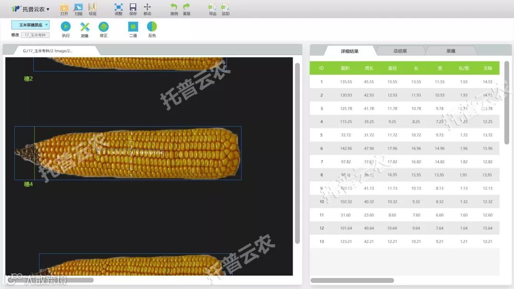The width and height of the screenshot is (514, 289).
Task: Open the 果穗 tab
Action: [x=450, y=51]
